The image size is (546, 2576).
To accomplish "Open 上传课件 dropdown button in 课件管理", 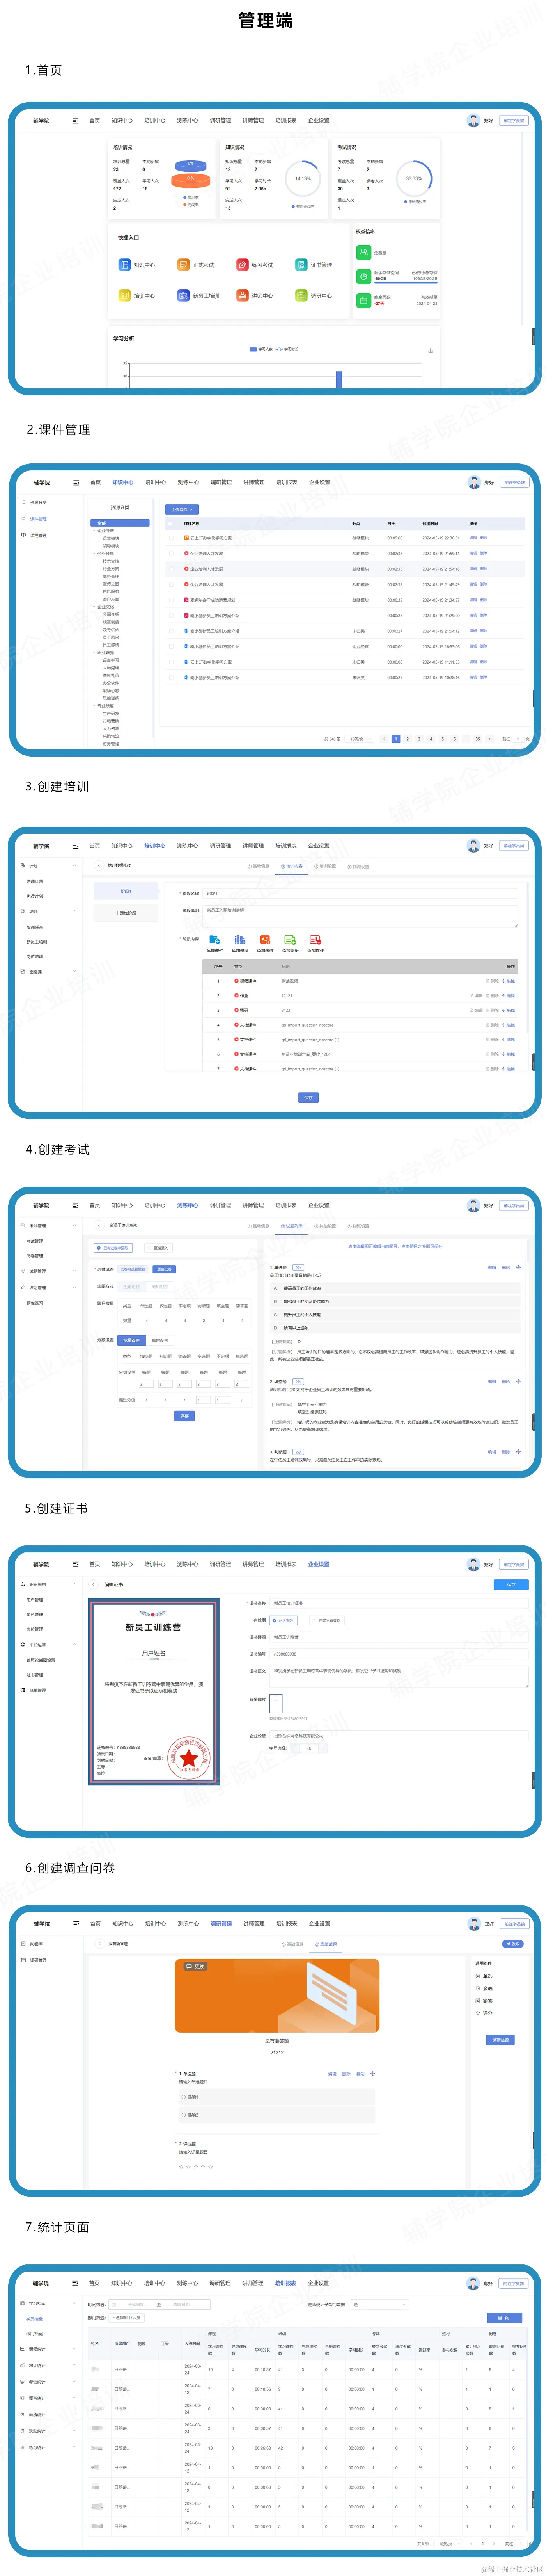I will click(182, 509).
